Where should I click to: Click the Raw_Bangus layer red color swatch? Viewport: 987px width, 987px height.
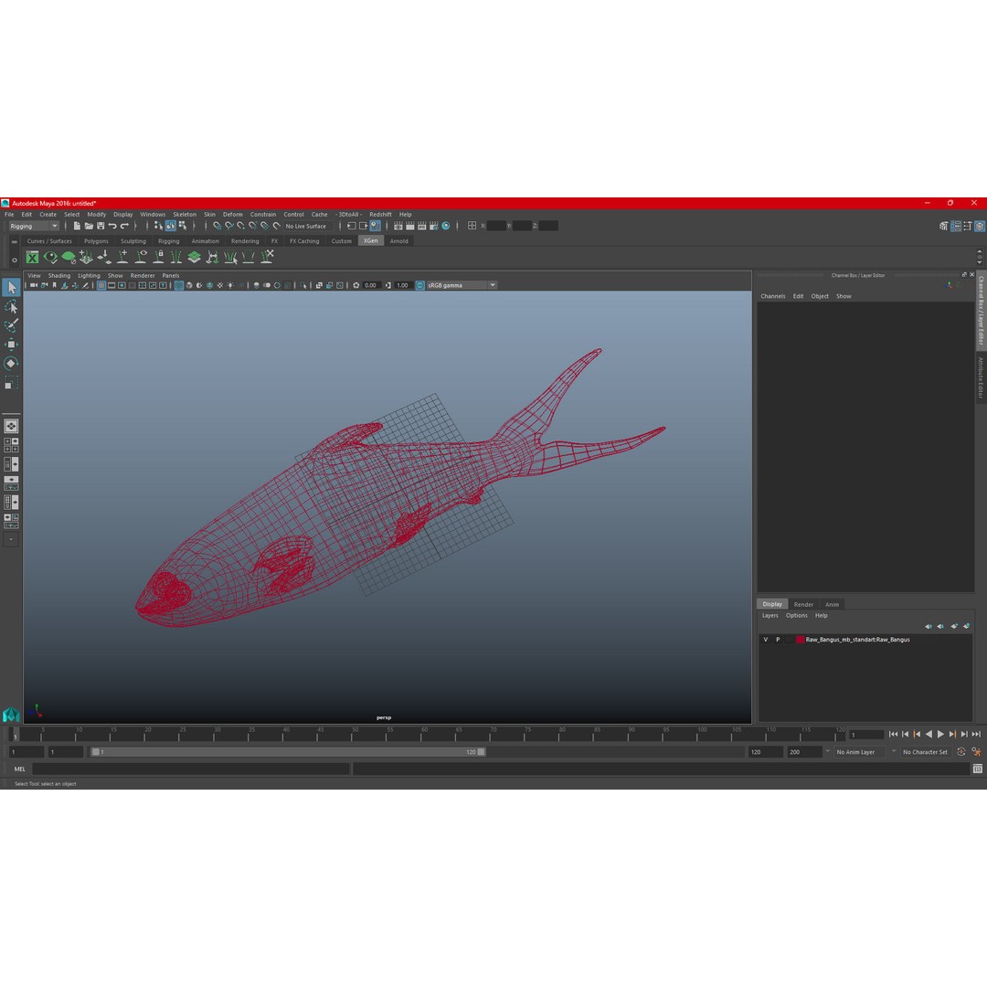pyautogui.click(x=800, y=640)
